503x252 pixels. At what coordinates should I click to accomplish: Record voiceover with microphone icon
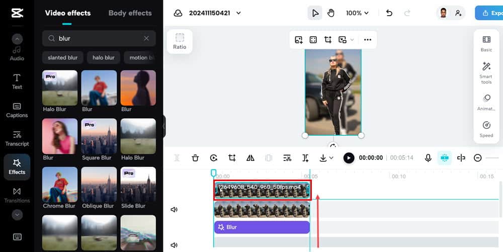(x=428, y=158)
